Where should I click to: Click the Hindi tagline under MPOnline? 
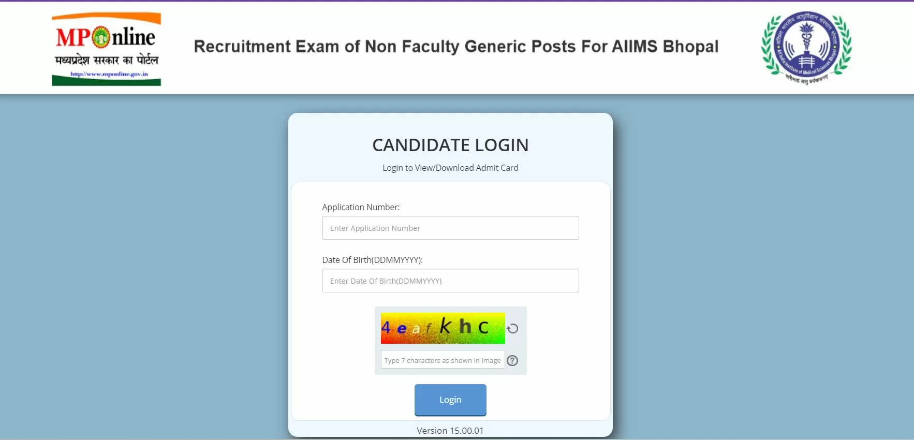tap(107, 60)
